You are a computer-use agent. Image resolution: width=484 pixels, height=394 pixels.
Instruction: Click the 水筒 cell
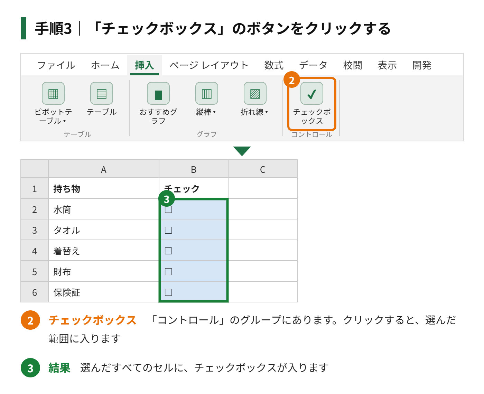(104, 209)
